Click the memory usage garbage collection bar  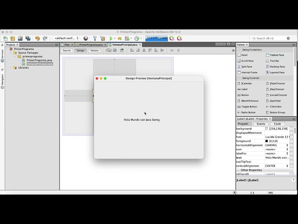[x=156, y=38]
